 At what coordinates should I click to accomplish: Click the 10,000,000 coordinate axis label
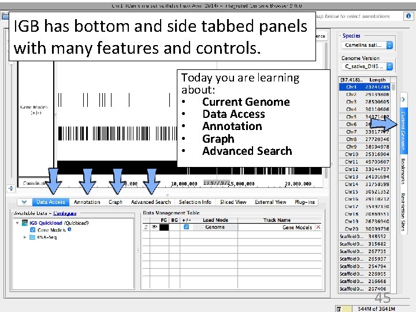[184, 184]
